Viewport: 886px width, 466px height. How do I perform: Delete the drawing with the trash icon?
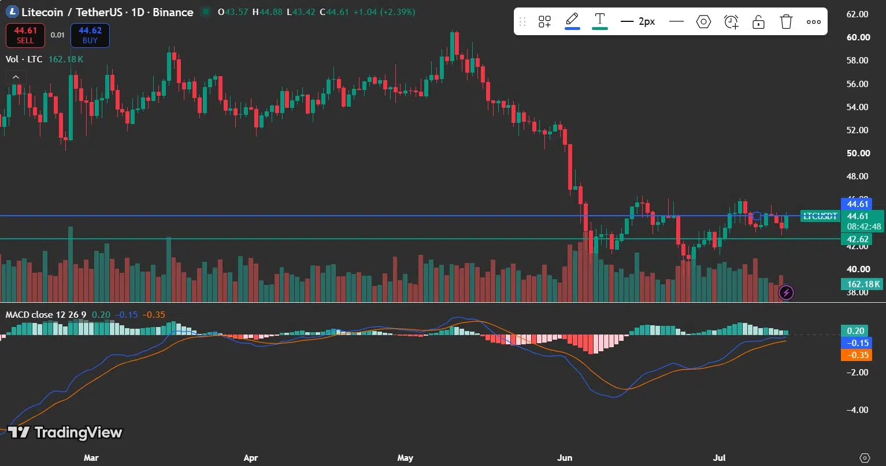point(786,22)
